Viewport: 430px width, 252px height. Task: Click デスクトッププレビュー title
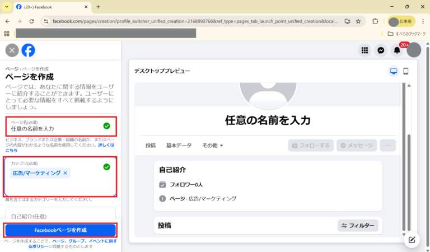(x=162, y=71)
